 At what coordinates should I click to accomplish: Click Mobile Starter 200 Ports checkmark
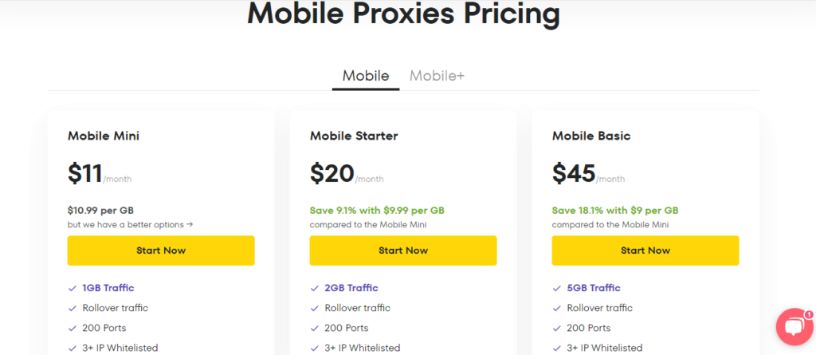(x=314, y=328)
